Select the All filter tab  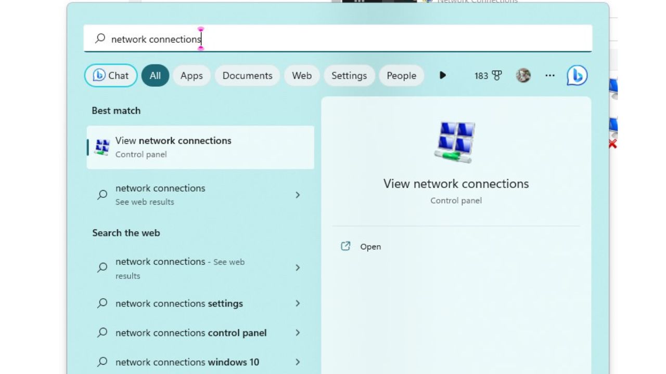pyautogui.click(x=155, y=75)
